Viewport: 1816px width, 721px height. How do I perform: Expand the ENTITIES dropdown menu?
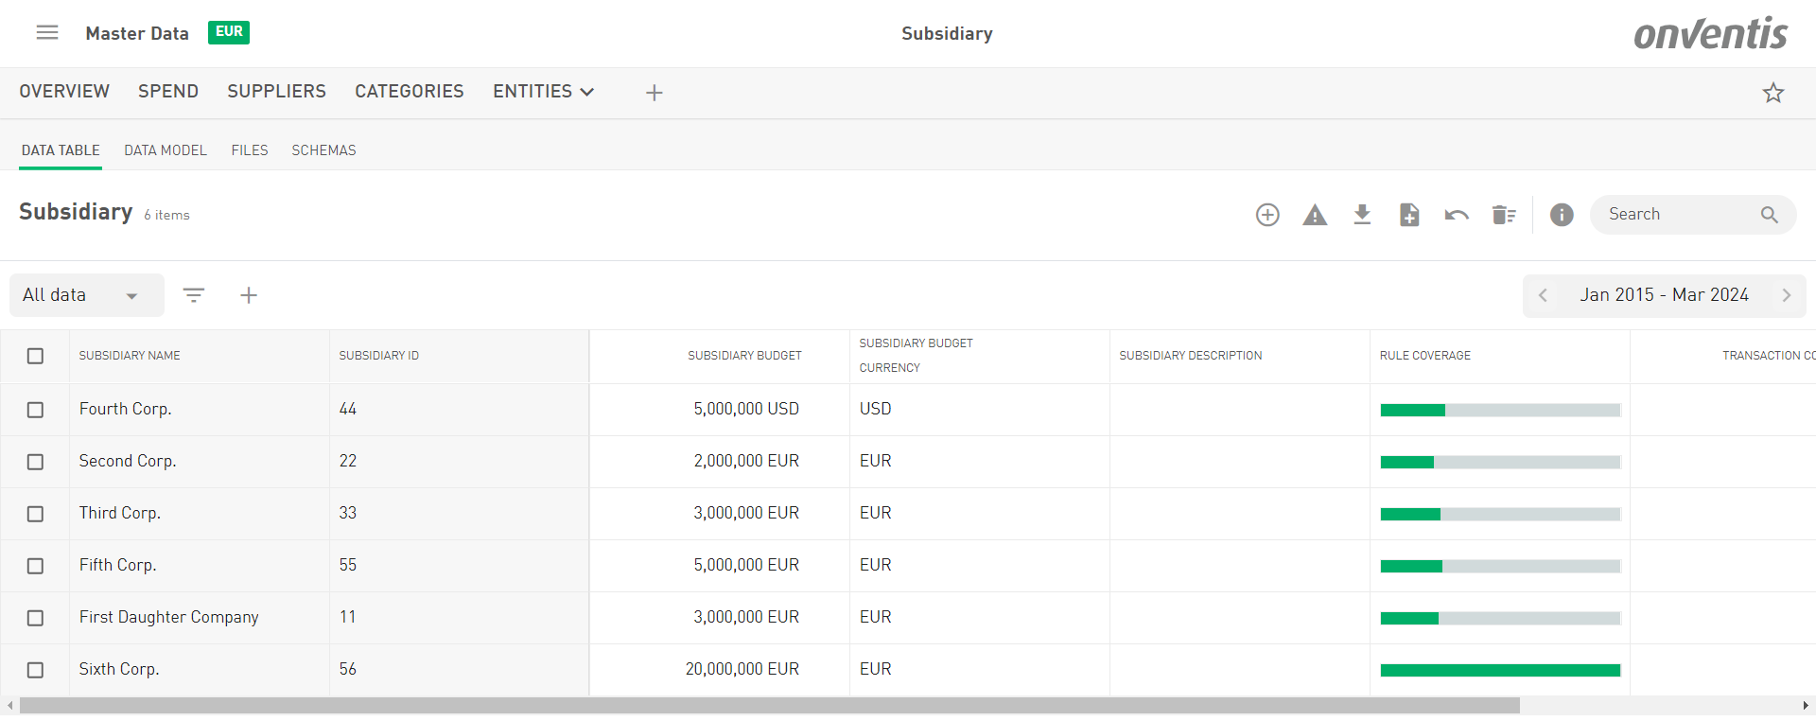[543, 92]
